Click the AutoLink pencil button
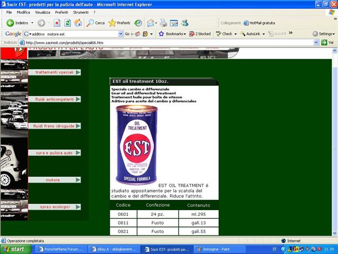This screenshot has height=254, width=338. point(251,34)
